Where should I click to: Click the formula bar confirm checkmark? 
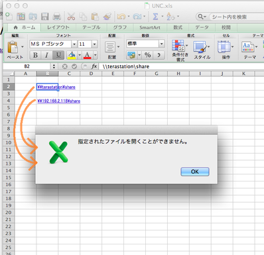74,66
